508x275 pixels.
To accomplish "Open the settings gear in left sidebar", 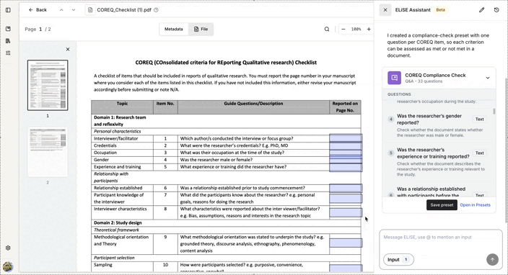I will [8, 248].
